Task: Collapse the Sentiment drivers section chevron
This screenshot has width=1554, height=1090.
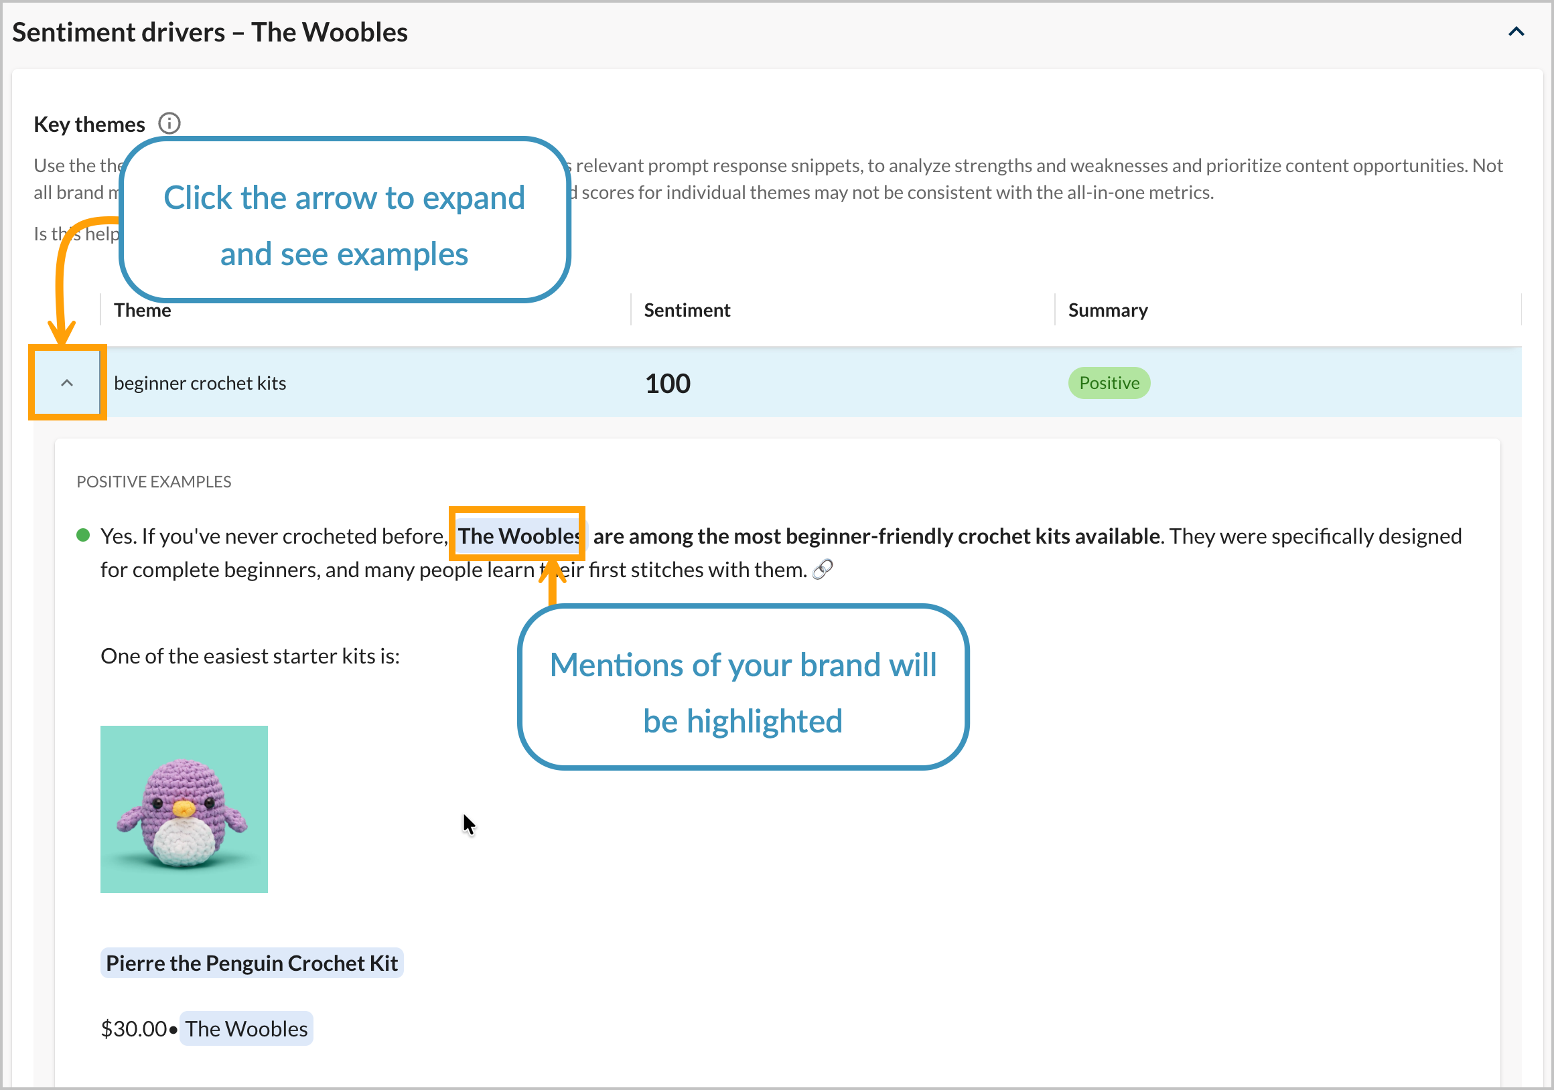Action: tap(1516, 31)
